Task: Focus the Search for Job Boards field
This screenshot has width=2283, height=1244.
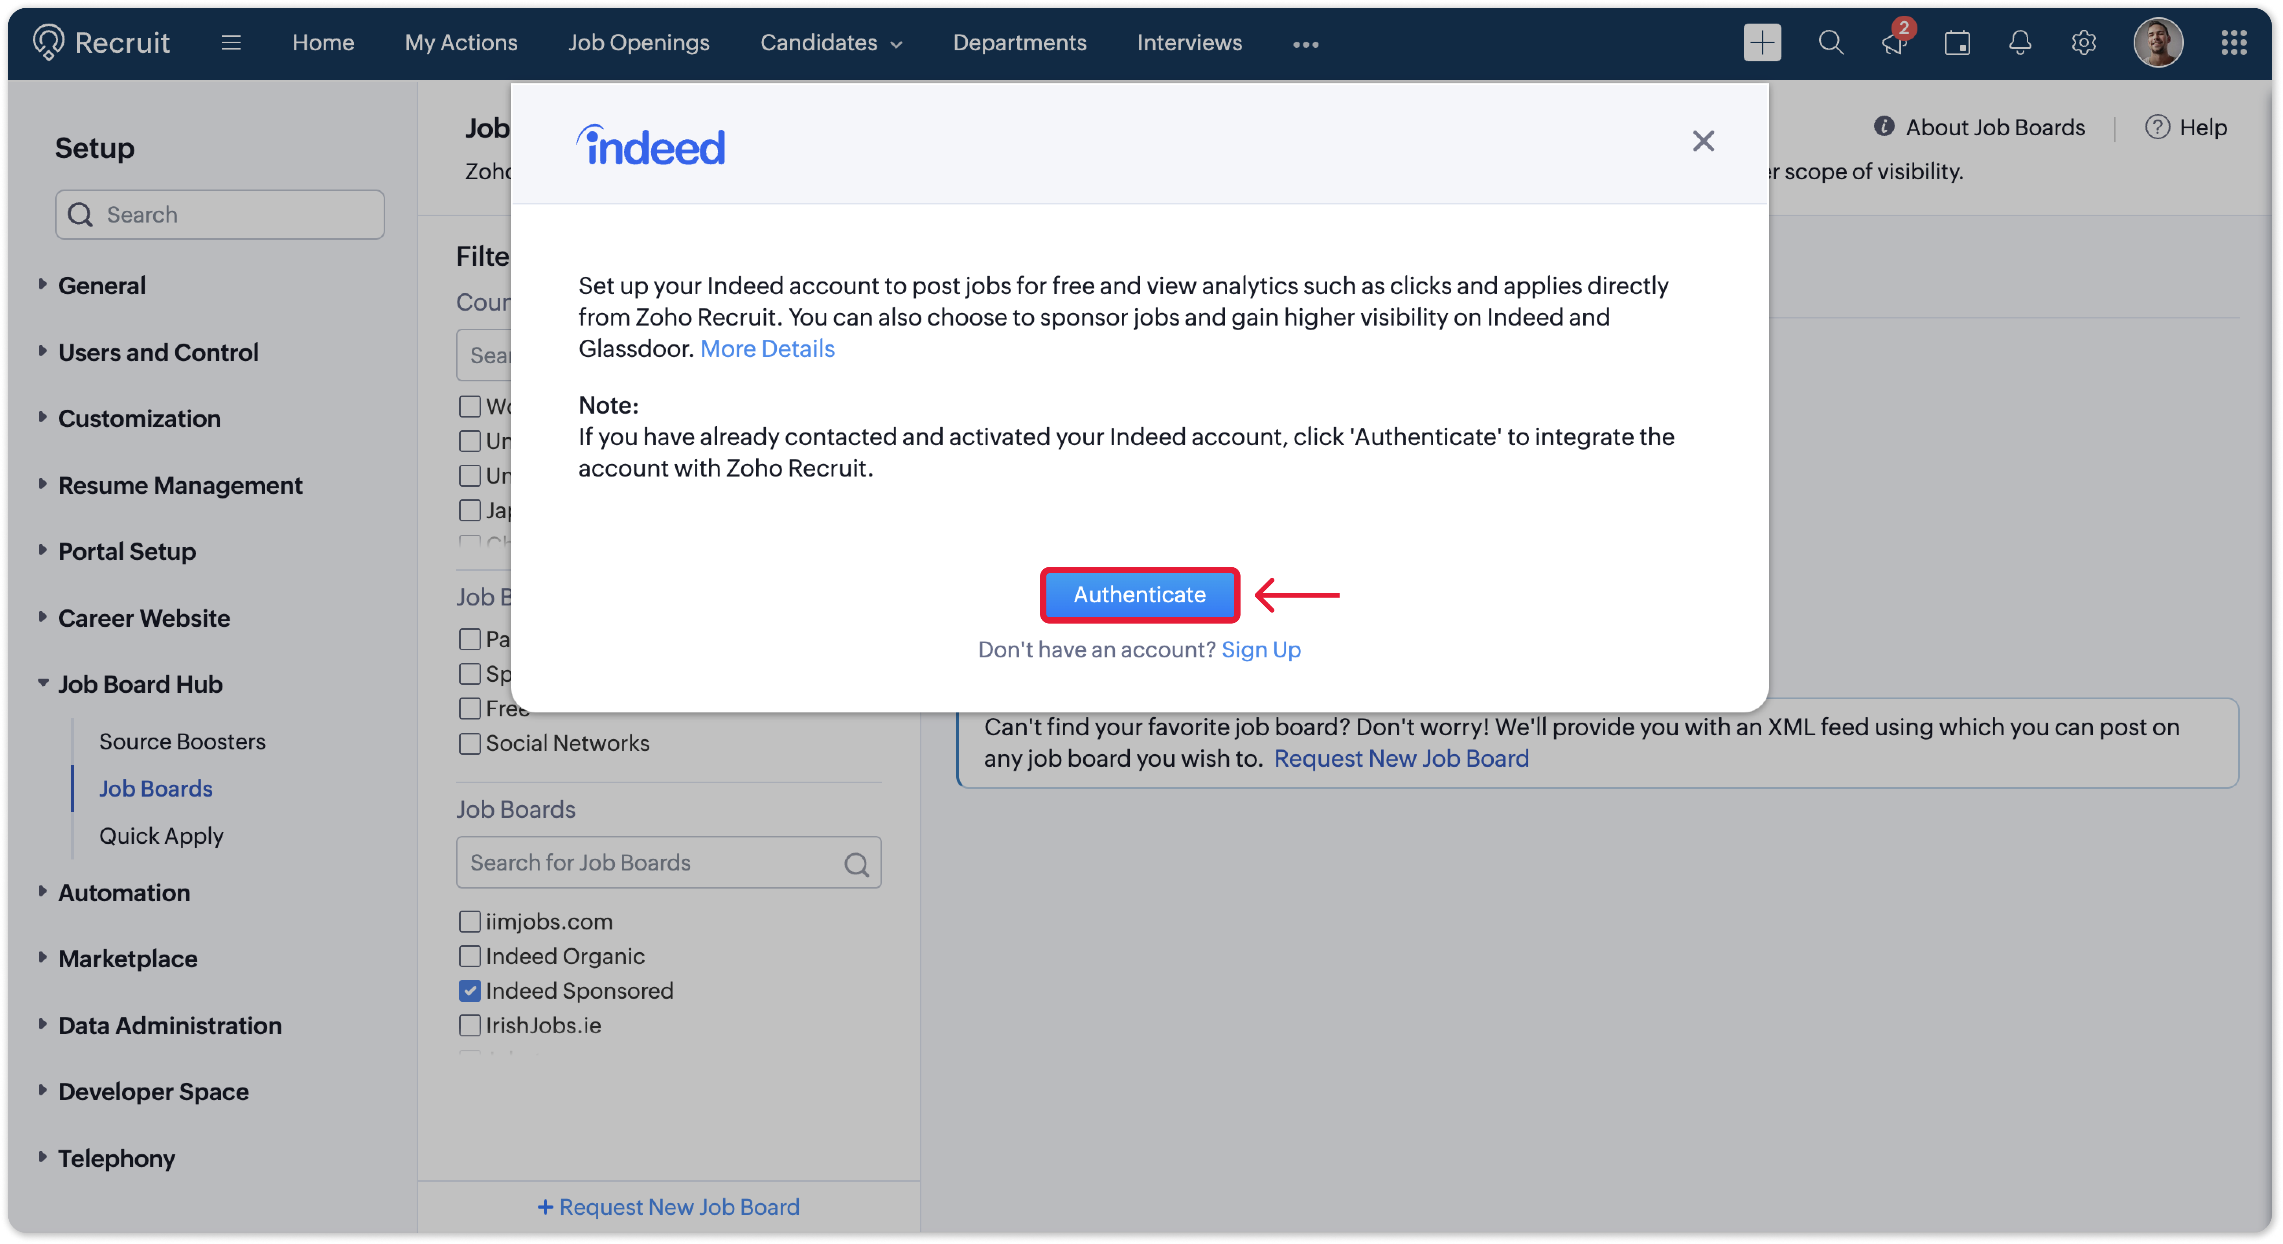Action: pyautogui.click(x=668, y=863)
